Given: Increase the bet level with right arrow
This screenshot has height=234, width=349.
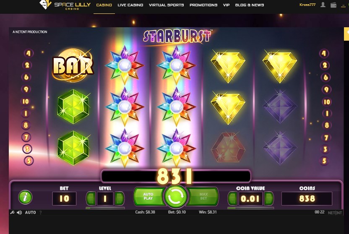Looking at the screenshot, I should [x=119, y=198].
